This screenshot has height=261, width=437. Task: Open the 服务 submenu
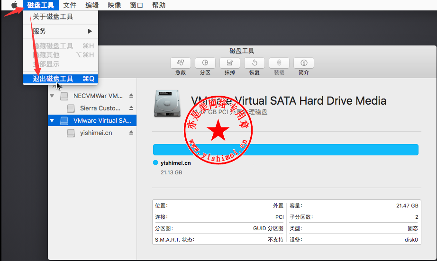coord(61,31)
